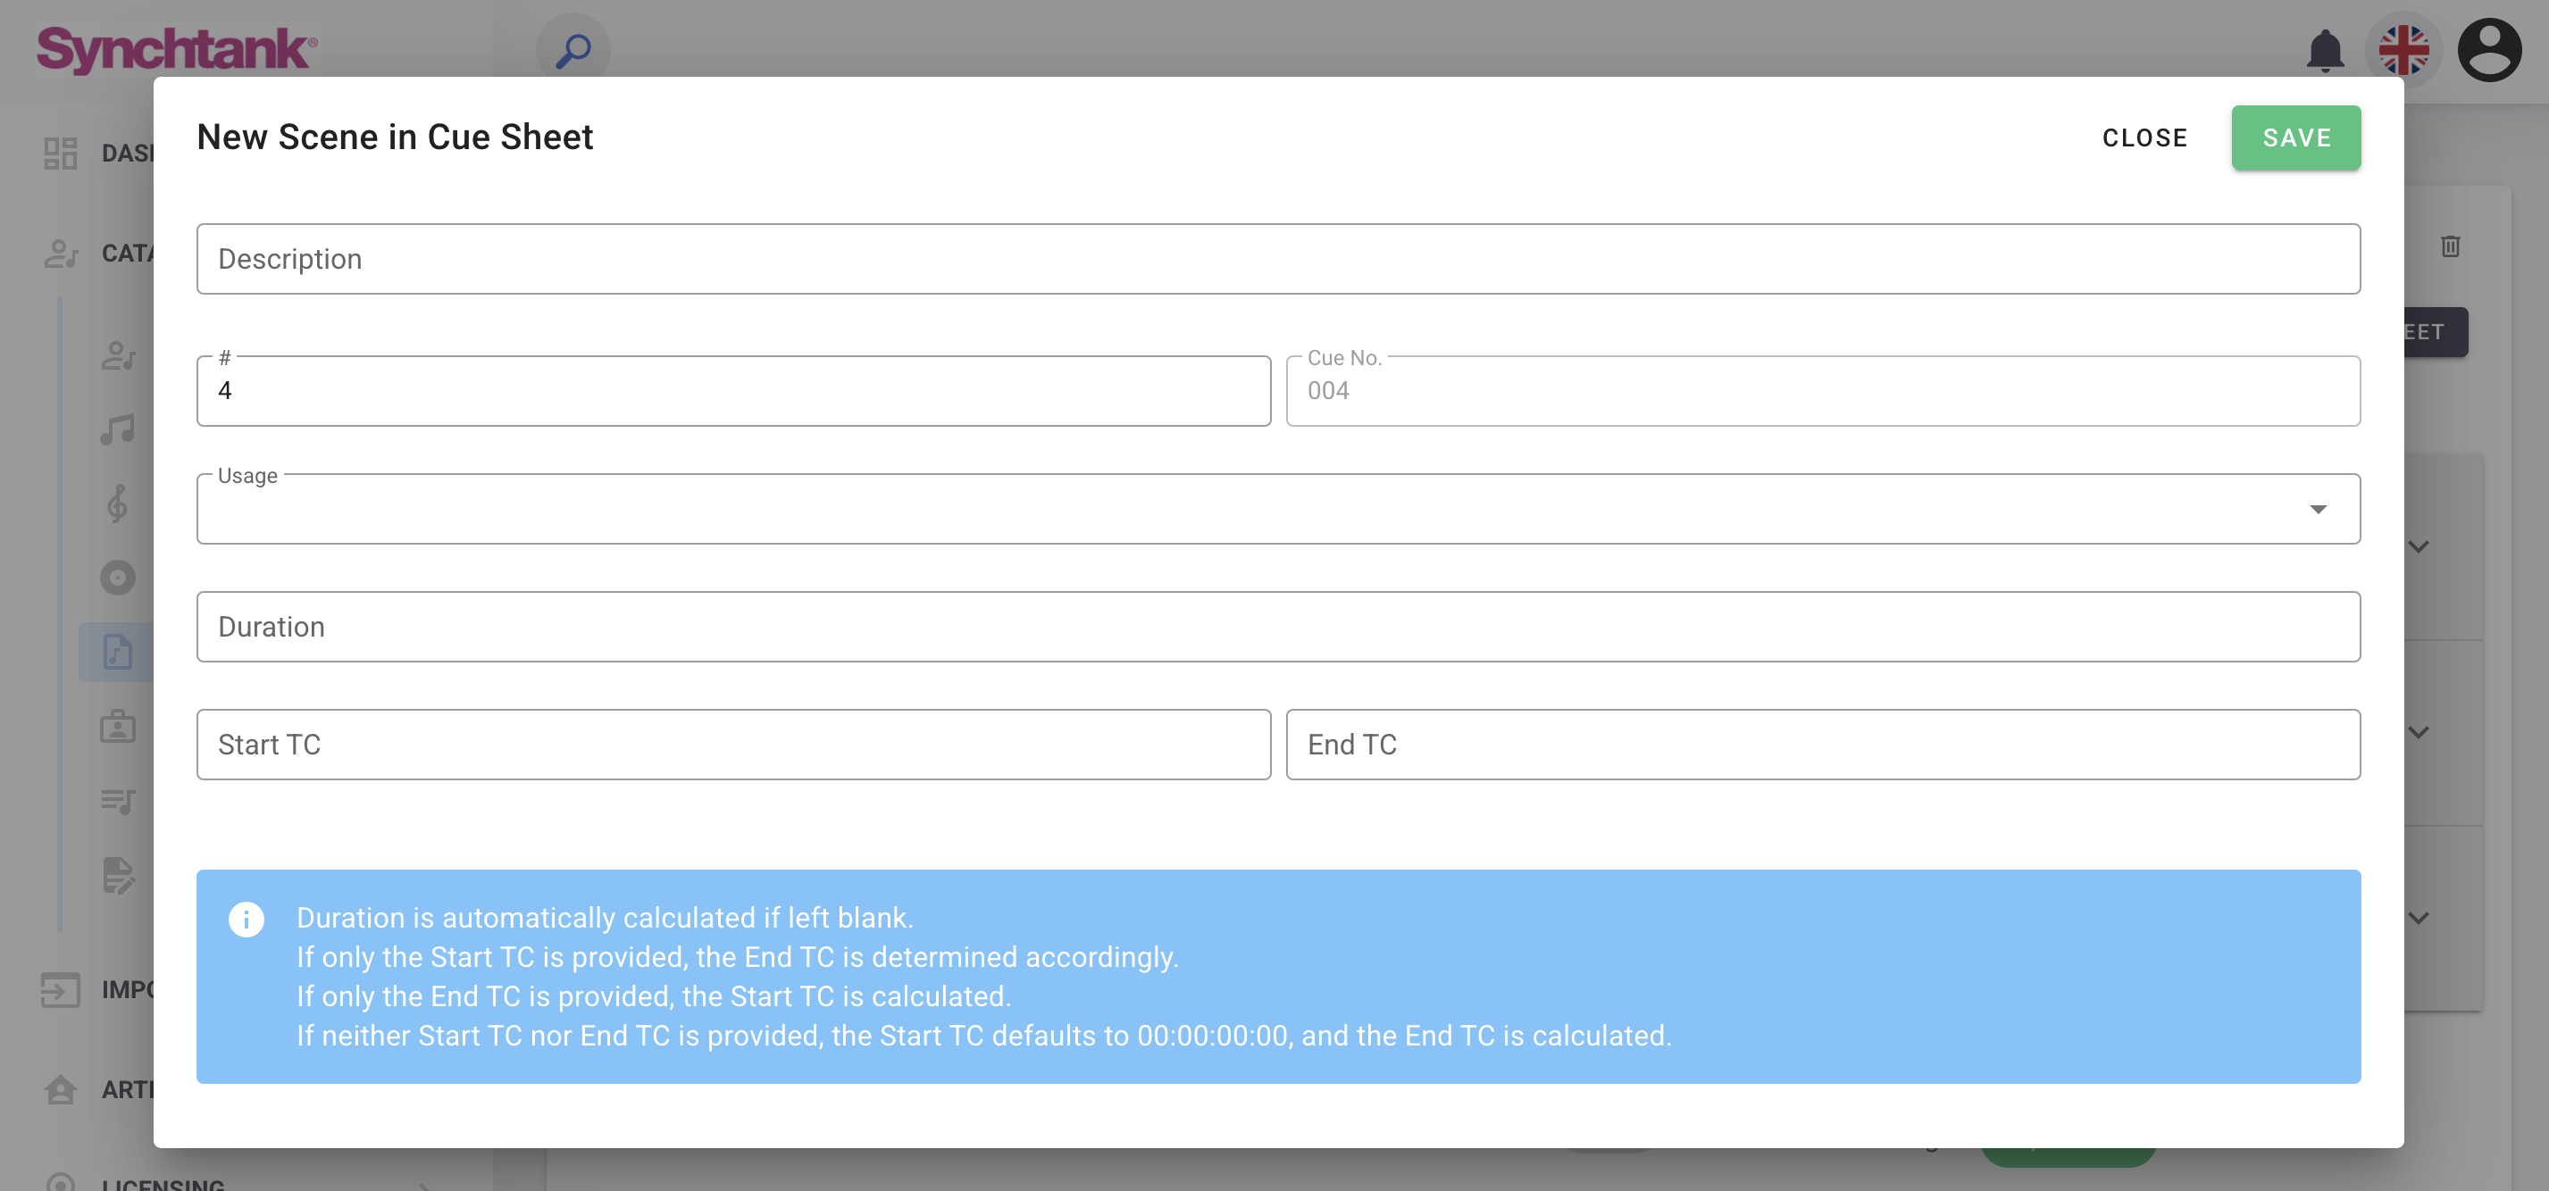
Task: Expand the last chevron on right panel
Action: point(2419,918)
